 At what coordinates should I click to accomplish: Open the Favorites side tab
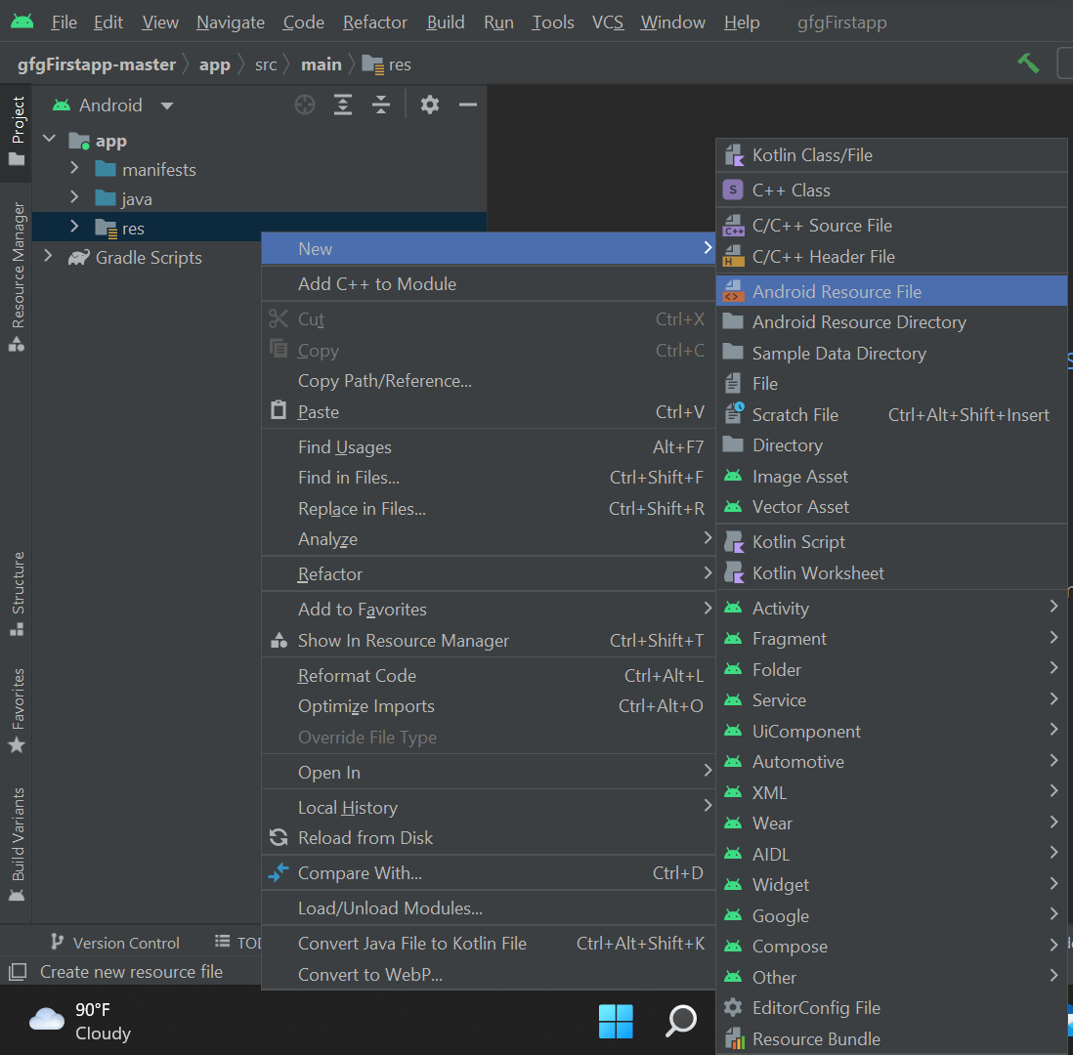tap(17, 710)
